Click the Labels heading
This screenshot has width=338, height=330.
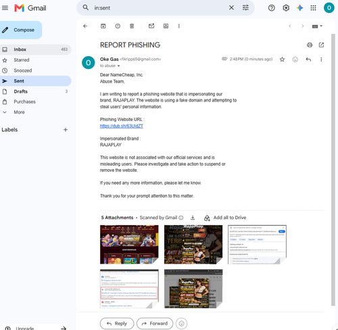[x=9, y=130]
